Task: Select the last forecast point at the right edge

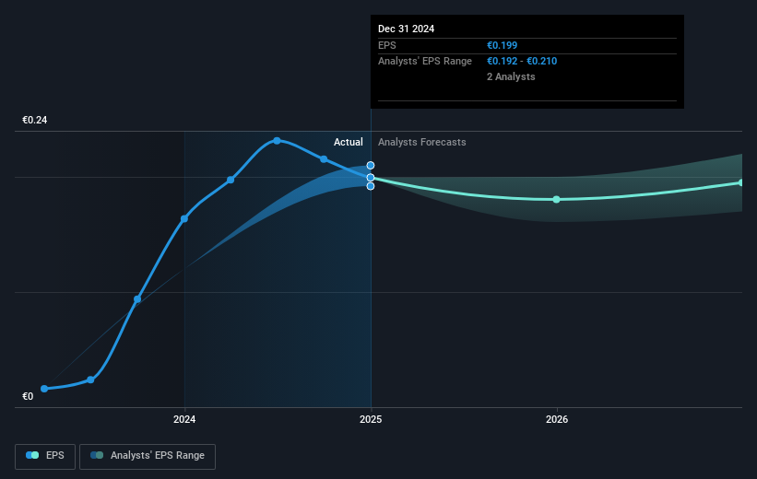Action: (x=741, y=182)
